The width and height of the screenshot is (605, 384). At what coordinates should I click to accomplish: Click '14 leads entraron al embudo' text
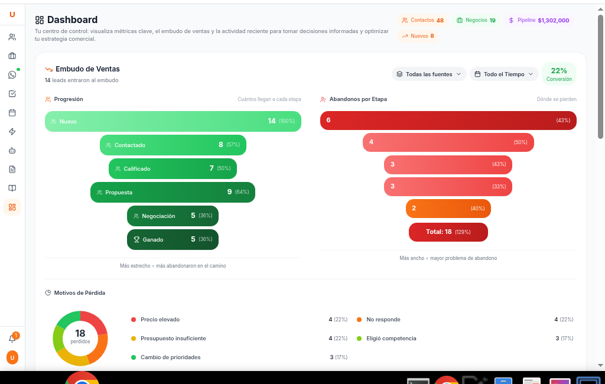coord(82,80)
